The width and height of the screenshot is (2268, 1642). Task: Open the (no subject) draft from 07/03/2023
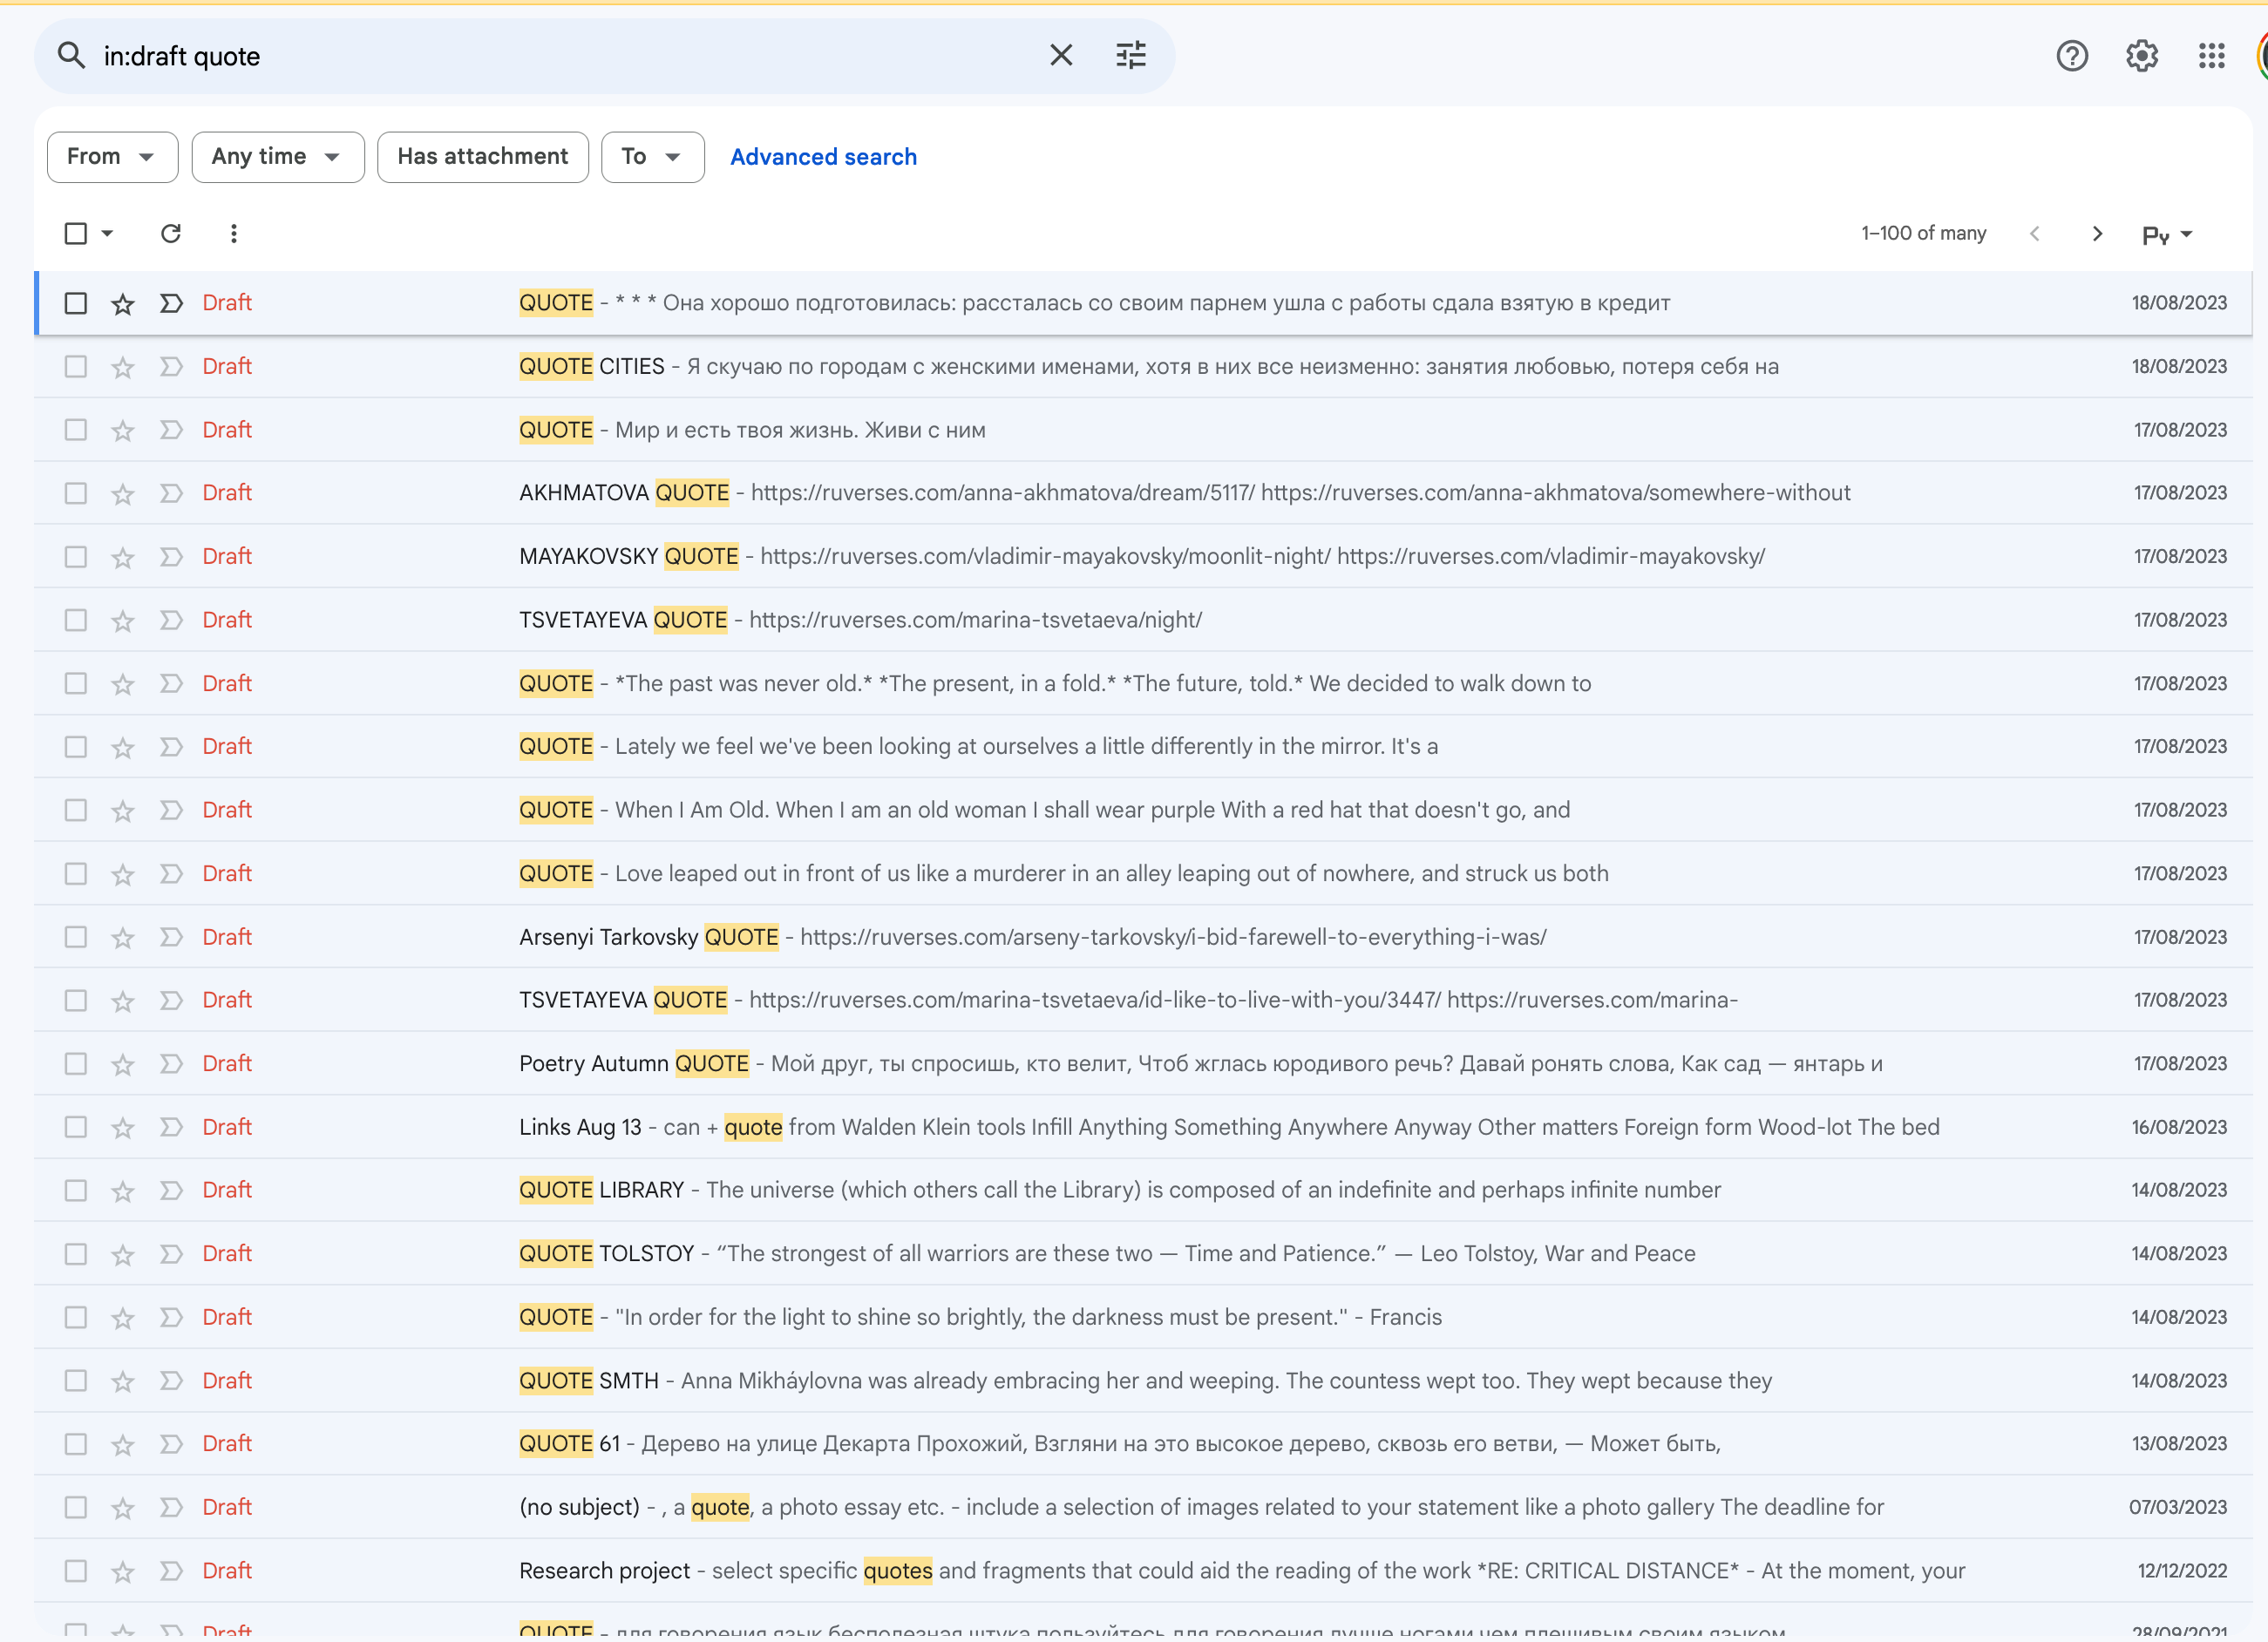[x=1143, y=1507]
